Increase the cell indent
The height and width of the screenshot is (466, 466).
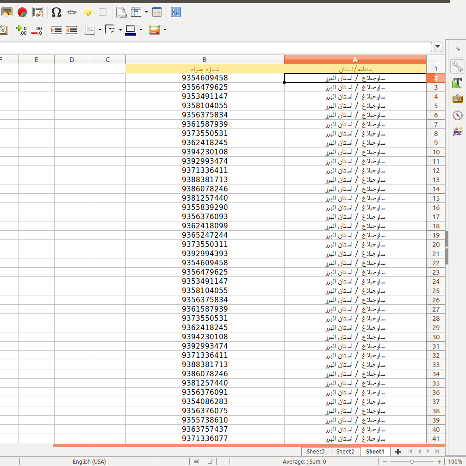coord(56,30)
